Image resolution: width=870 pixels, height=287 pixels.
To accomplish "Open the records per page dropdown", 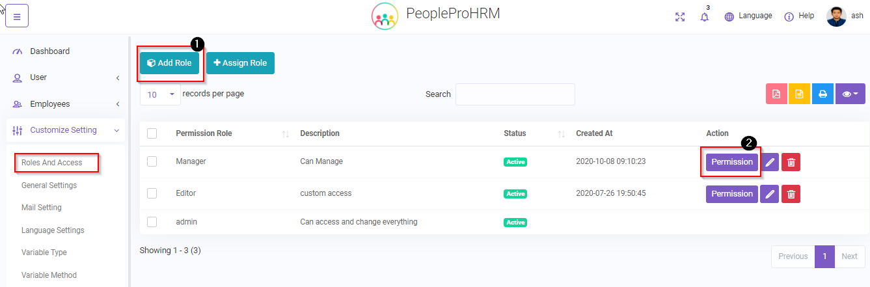I will (160, 94).
